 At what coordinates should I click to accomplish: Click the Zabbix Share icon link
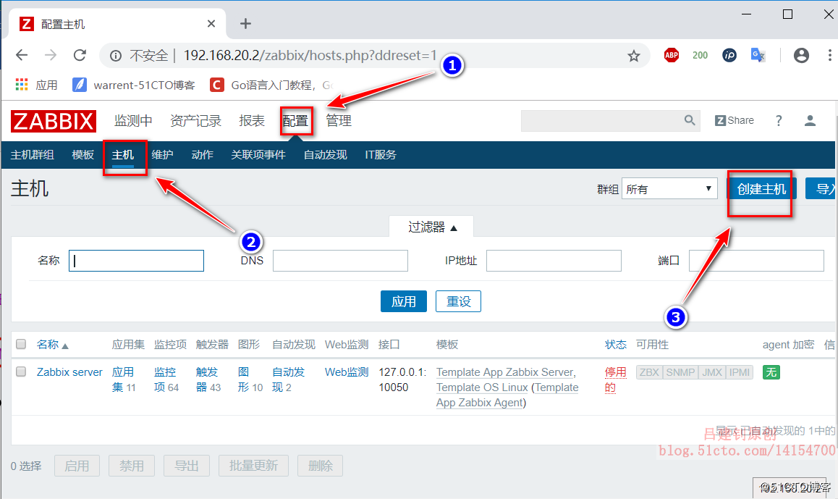pos(735,120)
